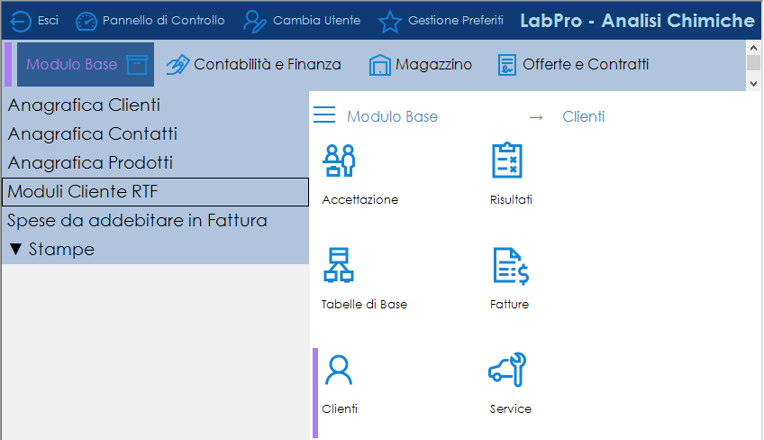Click the Modulo Base archive box icon
This screenshot has width=764, height=440.
[x=137, y=64]
